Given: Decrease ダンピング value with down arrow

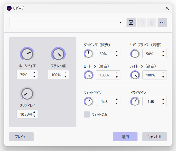Looking at the screenshot, I should pyautogui.click(x=117, y=56).
